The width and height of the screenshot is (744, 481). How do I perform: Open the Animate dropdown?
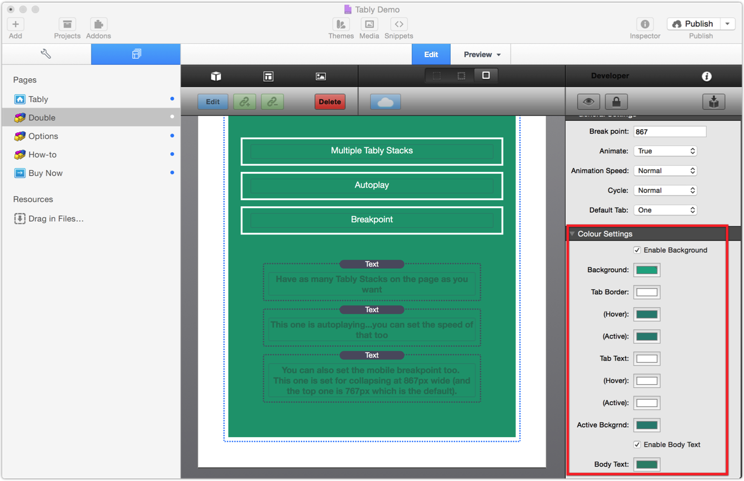coord(665,151)
